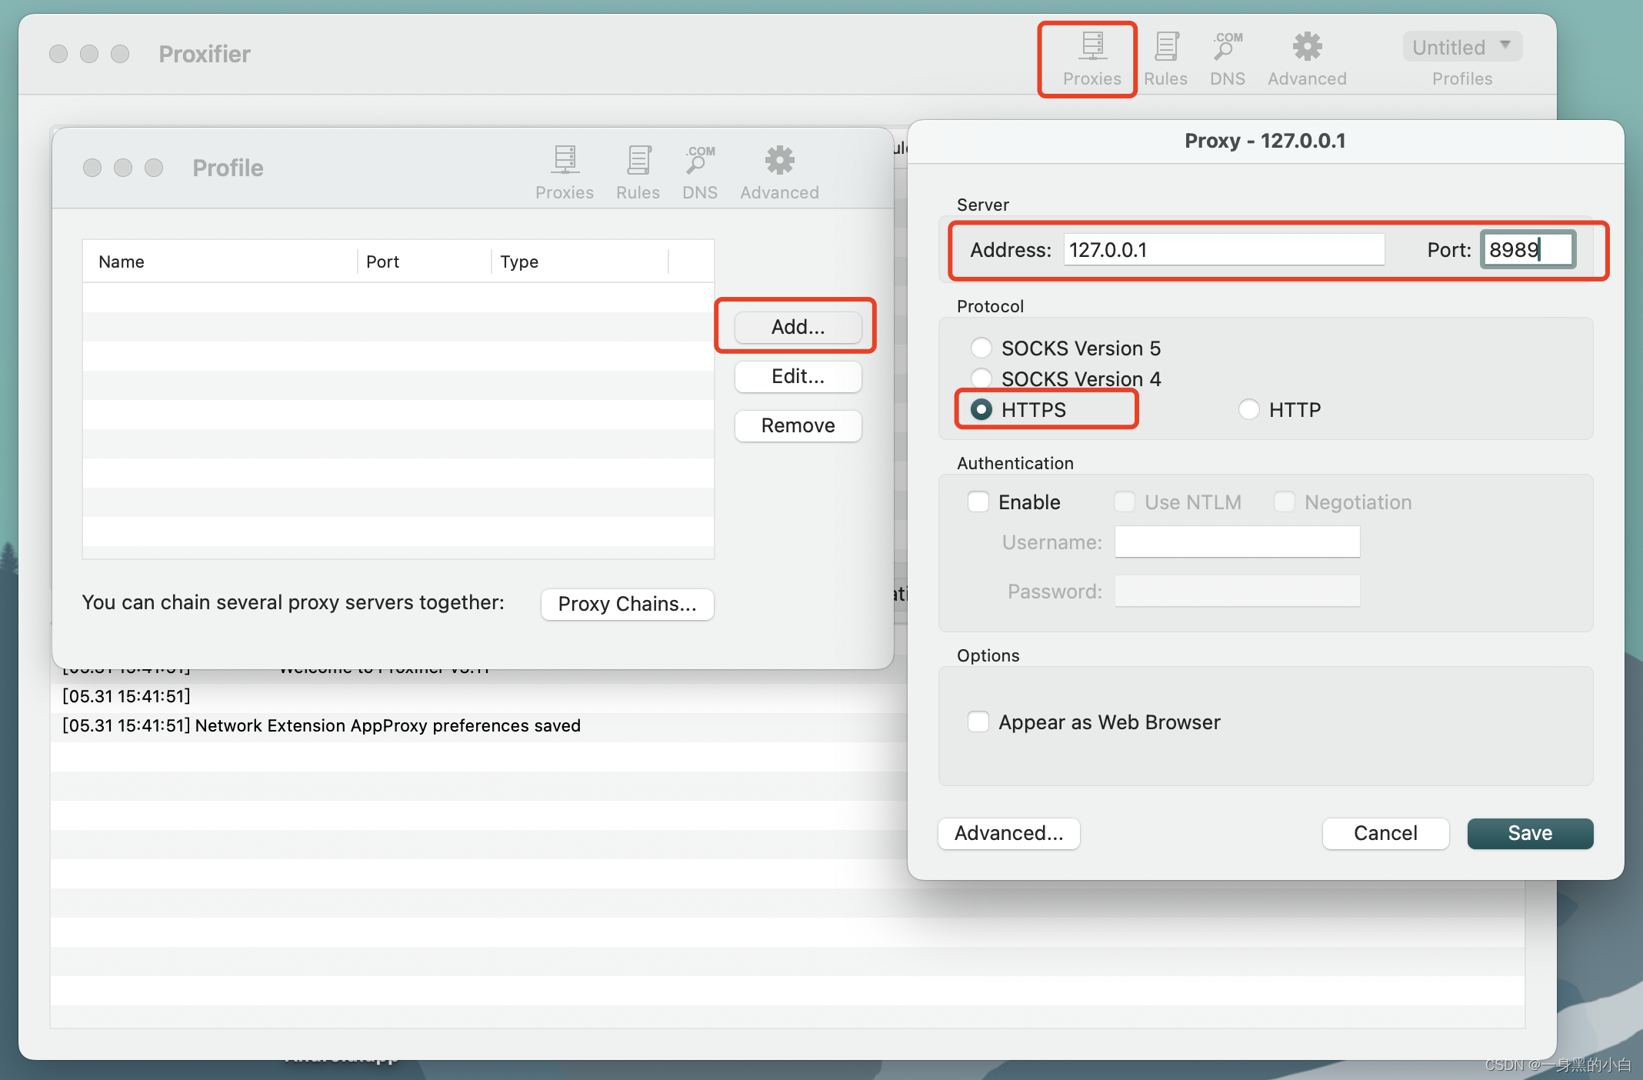The height and width of the screenshot is (1080, 1643).
Task: Open the Untitled profiles dropdown
Action: coord(1461,48)
